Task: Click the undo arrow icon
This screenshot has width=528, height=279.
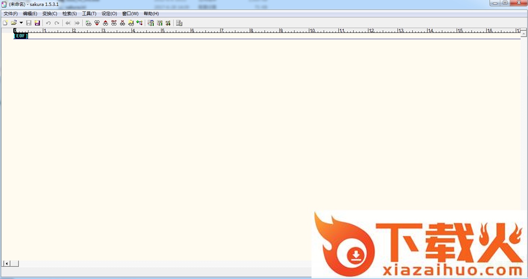Action: 48,23
